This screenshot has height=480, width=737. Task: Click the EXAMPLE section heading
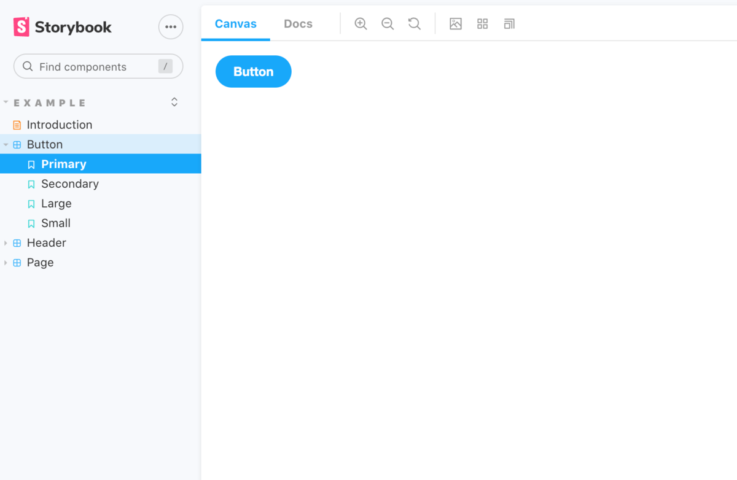click(50, 103)
